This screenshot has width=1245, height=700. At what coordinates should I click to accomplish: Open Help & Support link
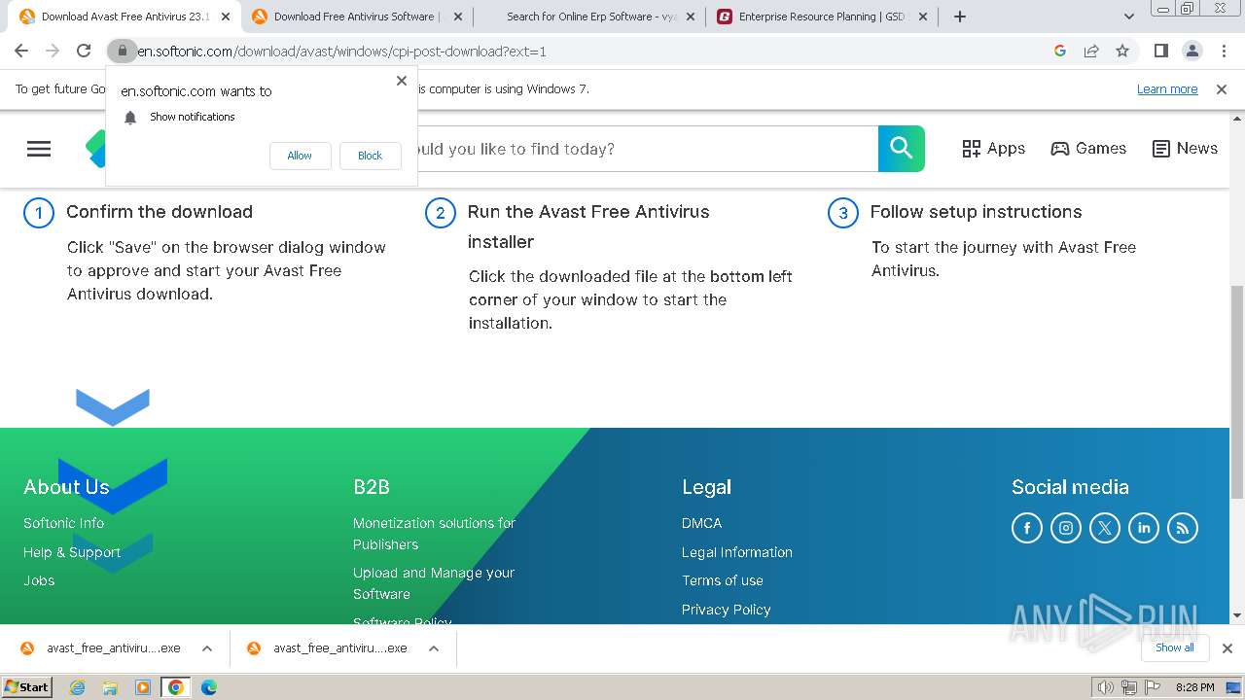pos(72,552)
